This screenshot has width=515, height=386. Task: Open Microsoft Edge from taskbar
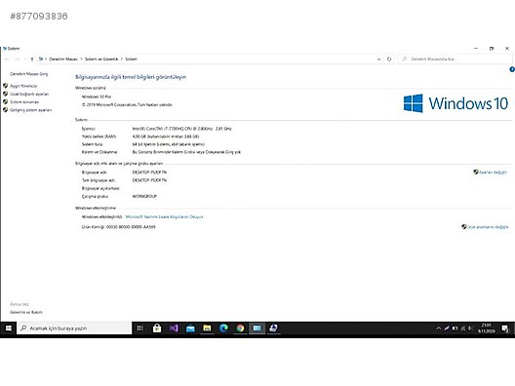pyautogui.click(x=223, y=328)
